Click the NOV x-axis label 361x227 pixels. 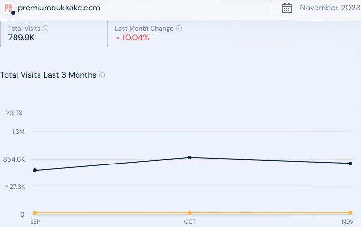(x=347, y=222)
